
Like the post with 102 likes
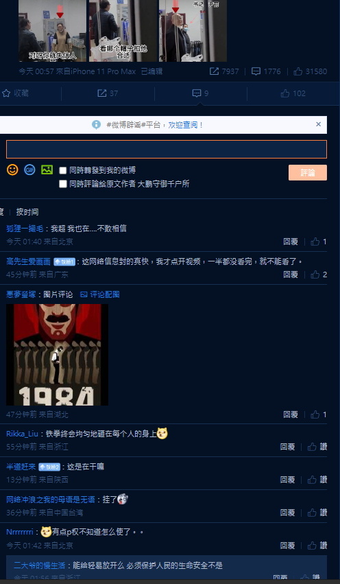pyautogui.click(x=293, y=93)
